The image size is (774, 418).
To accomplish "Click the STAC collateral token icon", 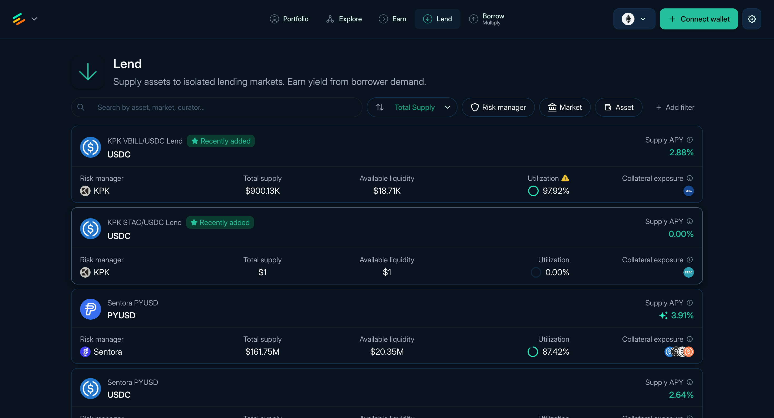I will (x=688, y=272).
